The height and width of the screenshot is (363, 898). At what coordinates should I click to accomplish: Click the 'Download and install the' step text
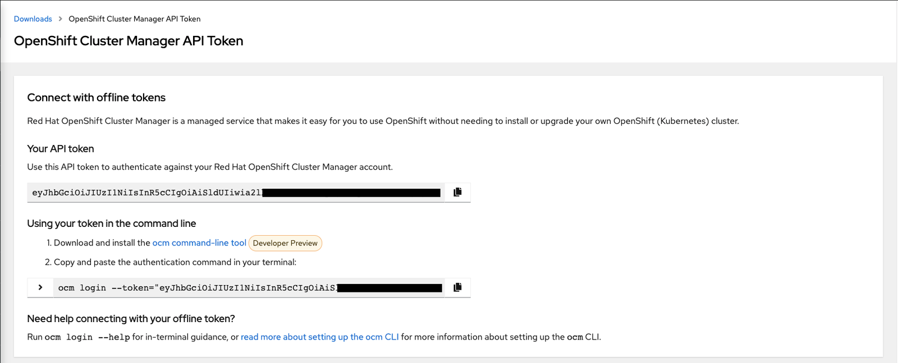[102, 243]
